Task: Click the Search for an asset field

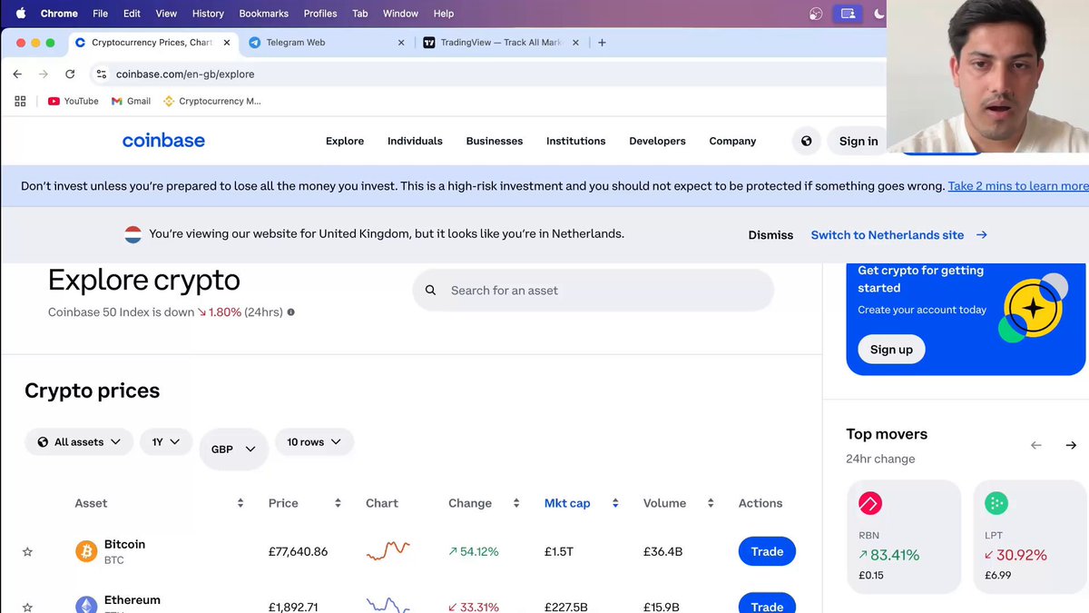Action: coord(594,291)
